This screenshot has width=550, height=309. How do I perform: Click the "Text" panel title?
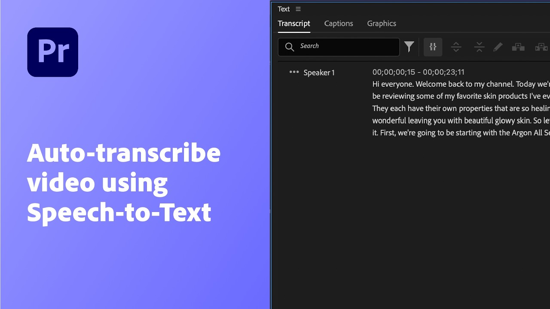click(x=284, y=9)
